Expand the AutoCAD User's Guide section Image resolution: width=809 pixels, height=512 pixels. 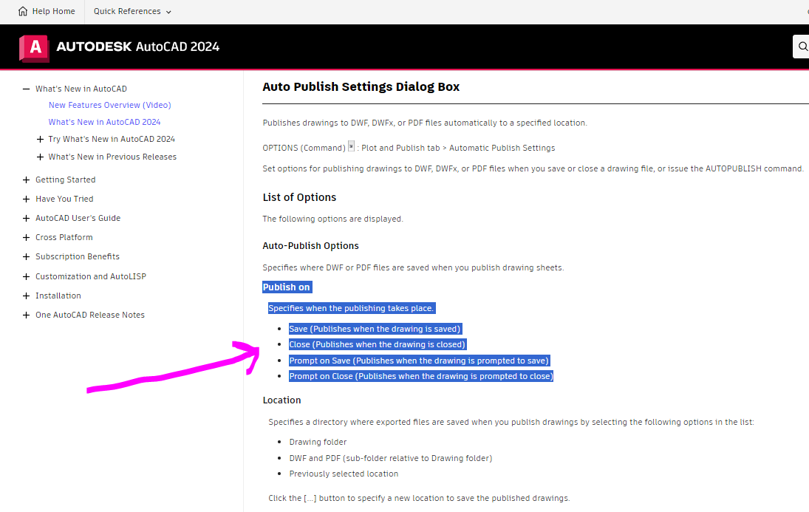point(27,217)
